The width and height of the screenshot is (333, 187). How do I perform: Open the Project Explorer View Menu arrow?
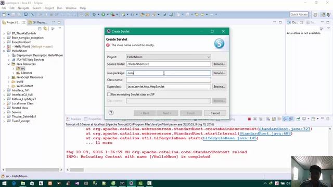pos(60,29)
